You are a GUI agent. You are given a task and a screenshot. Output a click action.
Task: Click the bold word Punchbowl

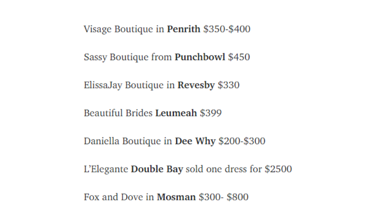point(200,57)
